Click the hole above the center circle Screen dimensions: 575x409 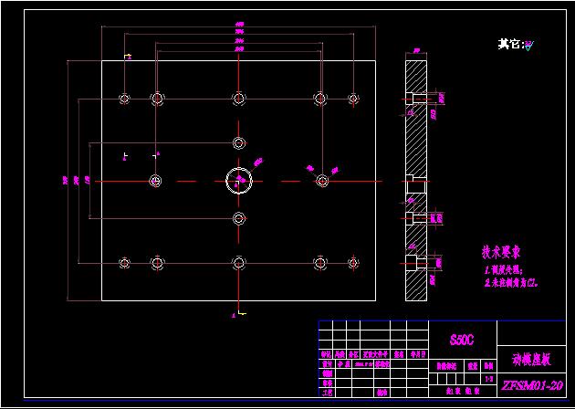(x=239, y=142)
